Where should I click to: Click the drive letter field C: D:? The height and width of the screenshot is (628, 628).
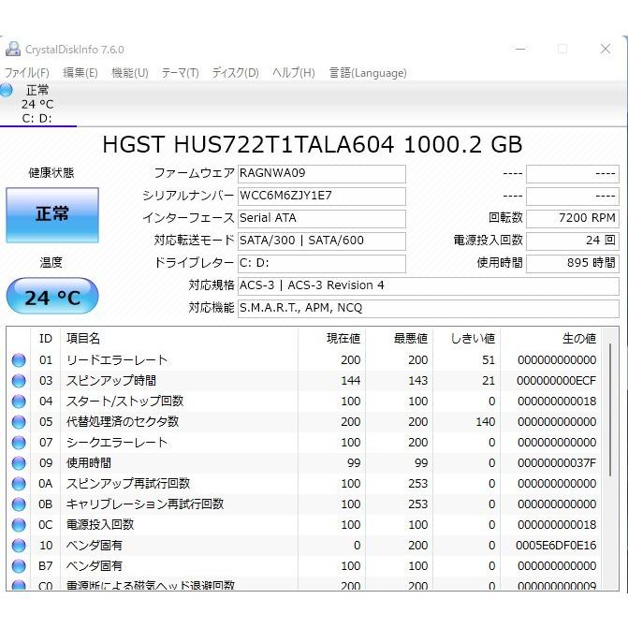[322, 264]
